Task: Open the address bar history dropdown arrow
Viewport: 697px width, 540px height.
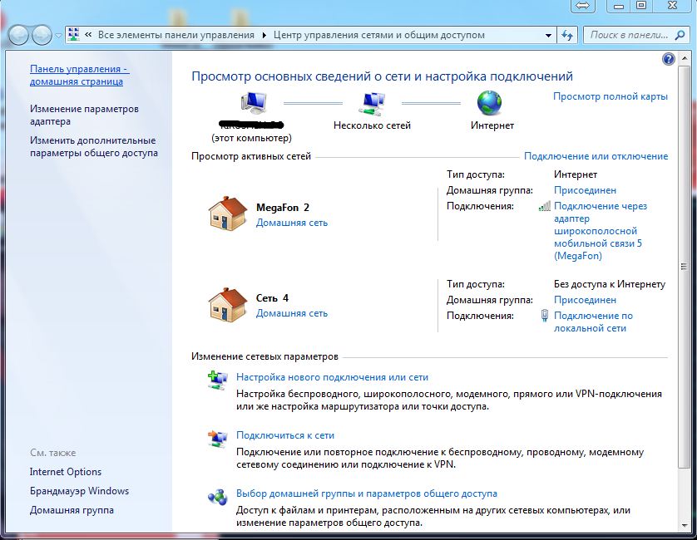Action: click(548, 35)
